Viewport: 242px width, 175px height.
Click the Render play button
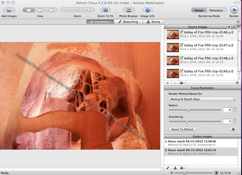(234, 10)
